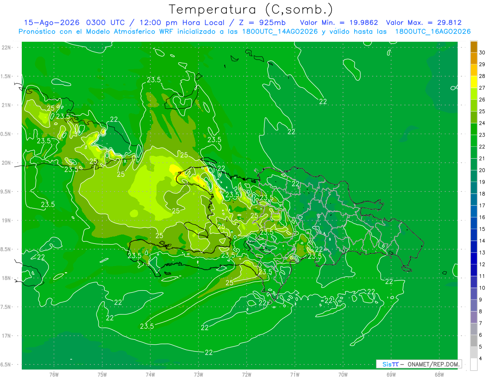Click color scale label "26"
493x380 pixels.
tap(483, 100)
